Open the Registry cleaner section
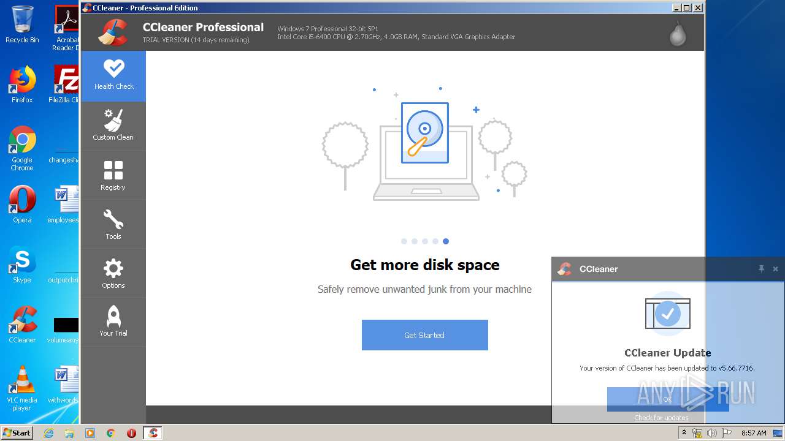The width and height of the screenshot is (785, 441). [x=113, y=175]
